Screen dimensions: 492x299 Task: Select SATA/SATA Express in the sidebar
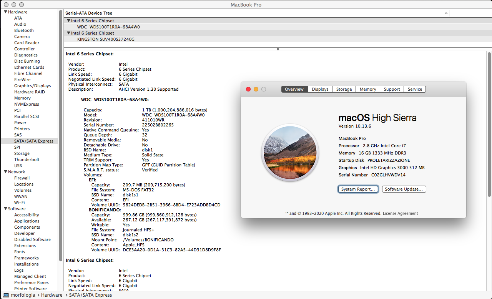(x=34, y=141)
